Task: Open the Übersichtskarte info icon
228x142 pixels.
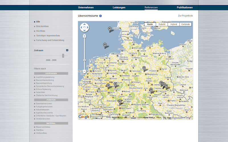Action: (101, 16)
